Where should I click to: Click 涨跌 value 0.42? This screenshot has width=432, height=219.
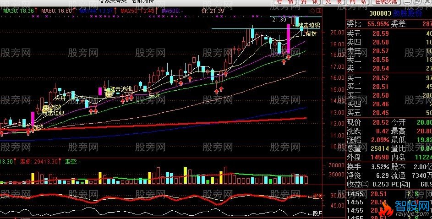point(383,131)
